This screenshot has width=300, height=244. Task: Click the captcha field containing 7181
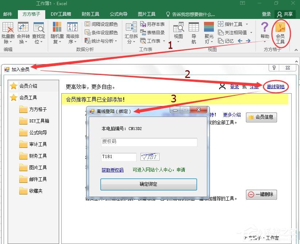point(119,157)
